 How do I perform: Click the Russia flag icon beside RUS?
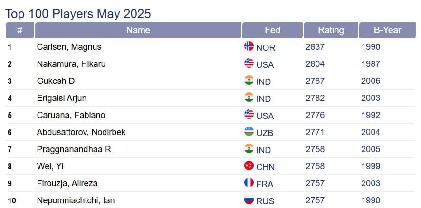(x=249, y=200)
